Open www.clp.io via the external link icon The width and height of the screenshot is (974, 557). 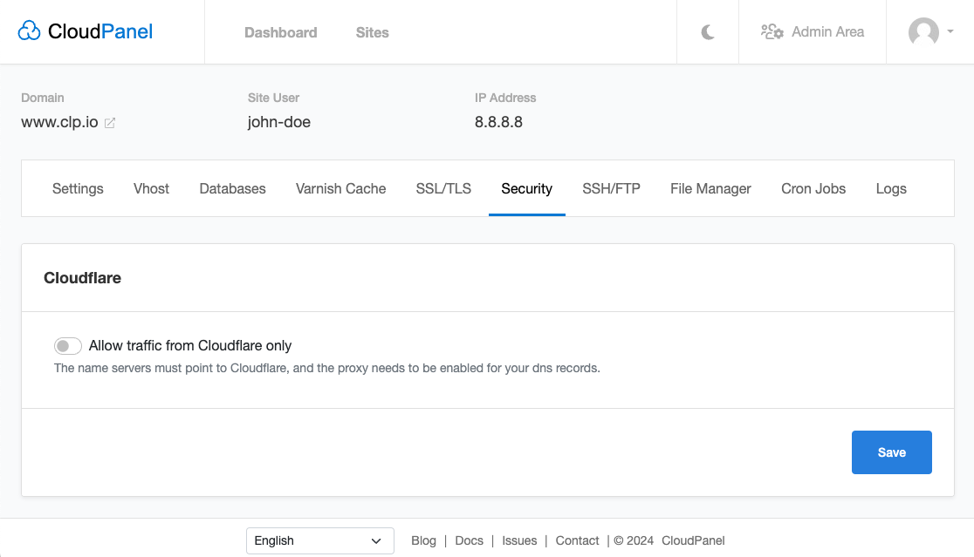[110, 123]
